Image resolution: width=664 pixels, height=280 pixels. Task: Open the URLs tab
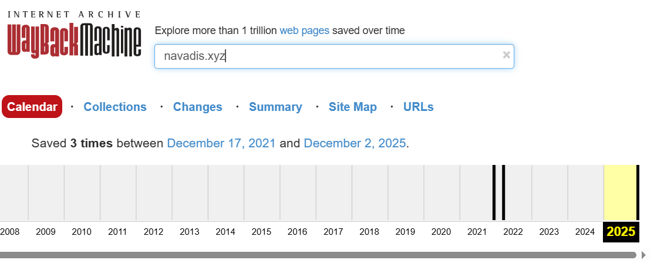419,107
